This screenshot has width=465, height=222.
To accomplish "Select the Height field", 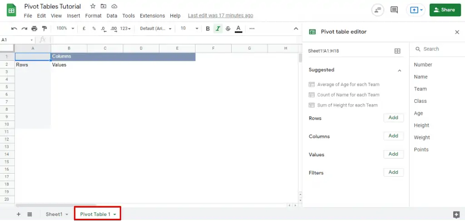I will (x=421, y=125).
